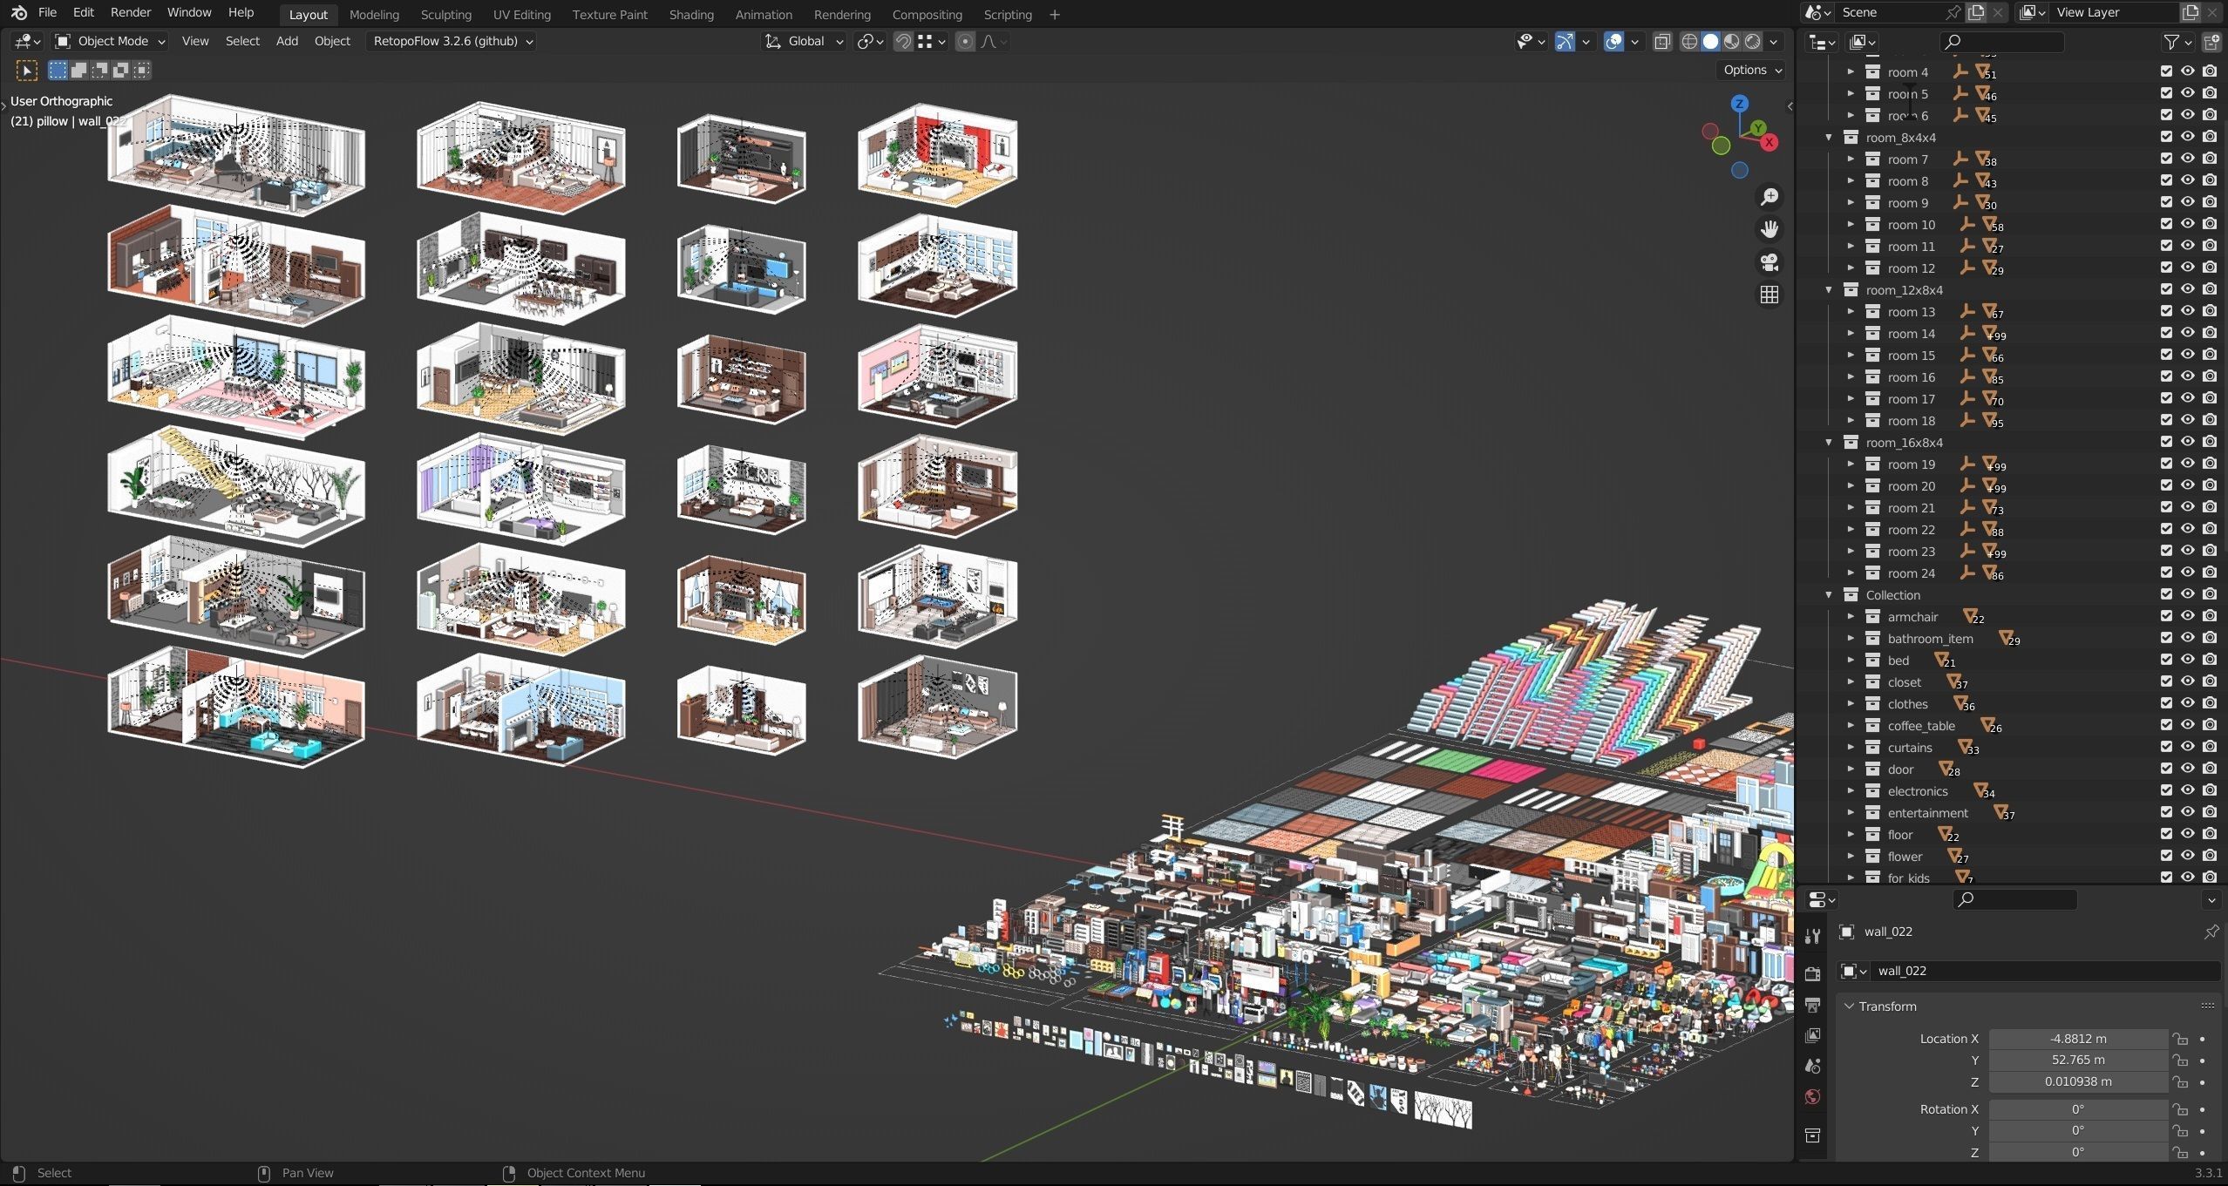Open Tool properties wrench tab

[x=1812, y=937]
